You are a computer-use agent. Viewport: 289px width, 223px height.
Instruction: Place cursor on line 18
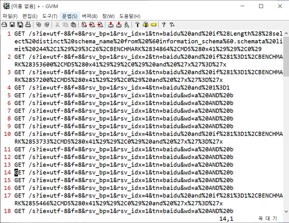coord(124,211)
